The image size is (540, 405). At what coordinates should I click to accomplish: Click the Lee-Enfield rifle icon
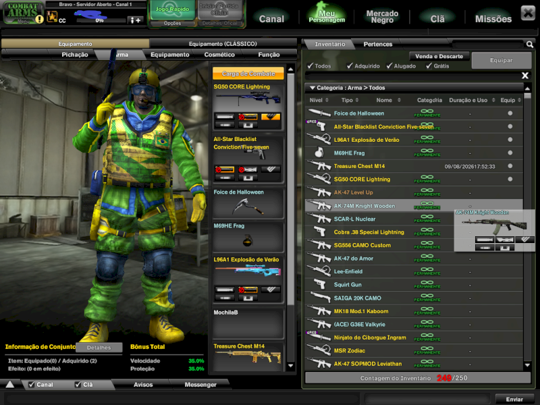319,271
